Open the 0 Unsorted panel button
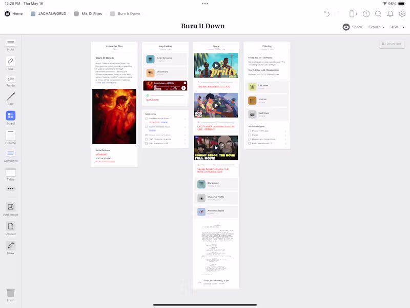 tap(392, 44)
